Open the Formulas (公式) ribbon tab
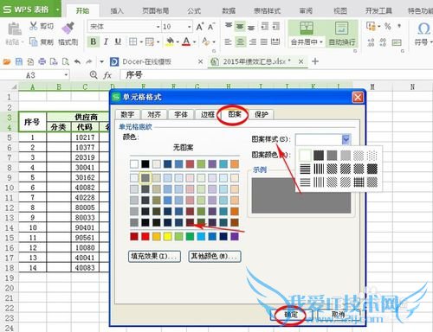 pos(194,10)
